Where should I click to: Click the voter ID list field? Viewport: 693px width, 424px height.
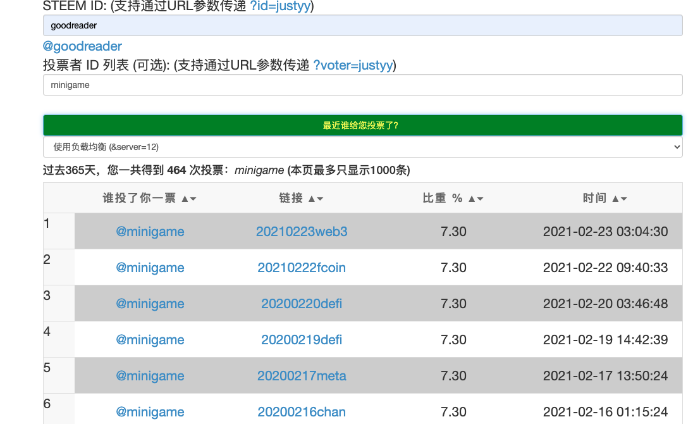(x=362, y=85)
